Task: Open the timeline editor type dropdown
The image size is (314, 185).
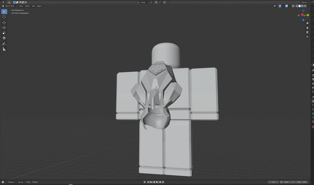Action: (4, 182)
